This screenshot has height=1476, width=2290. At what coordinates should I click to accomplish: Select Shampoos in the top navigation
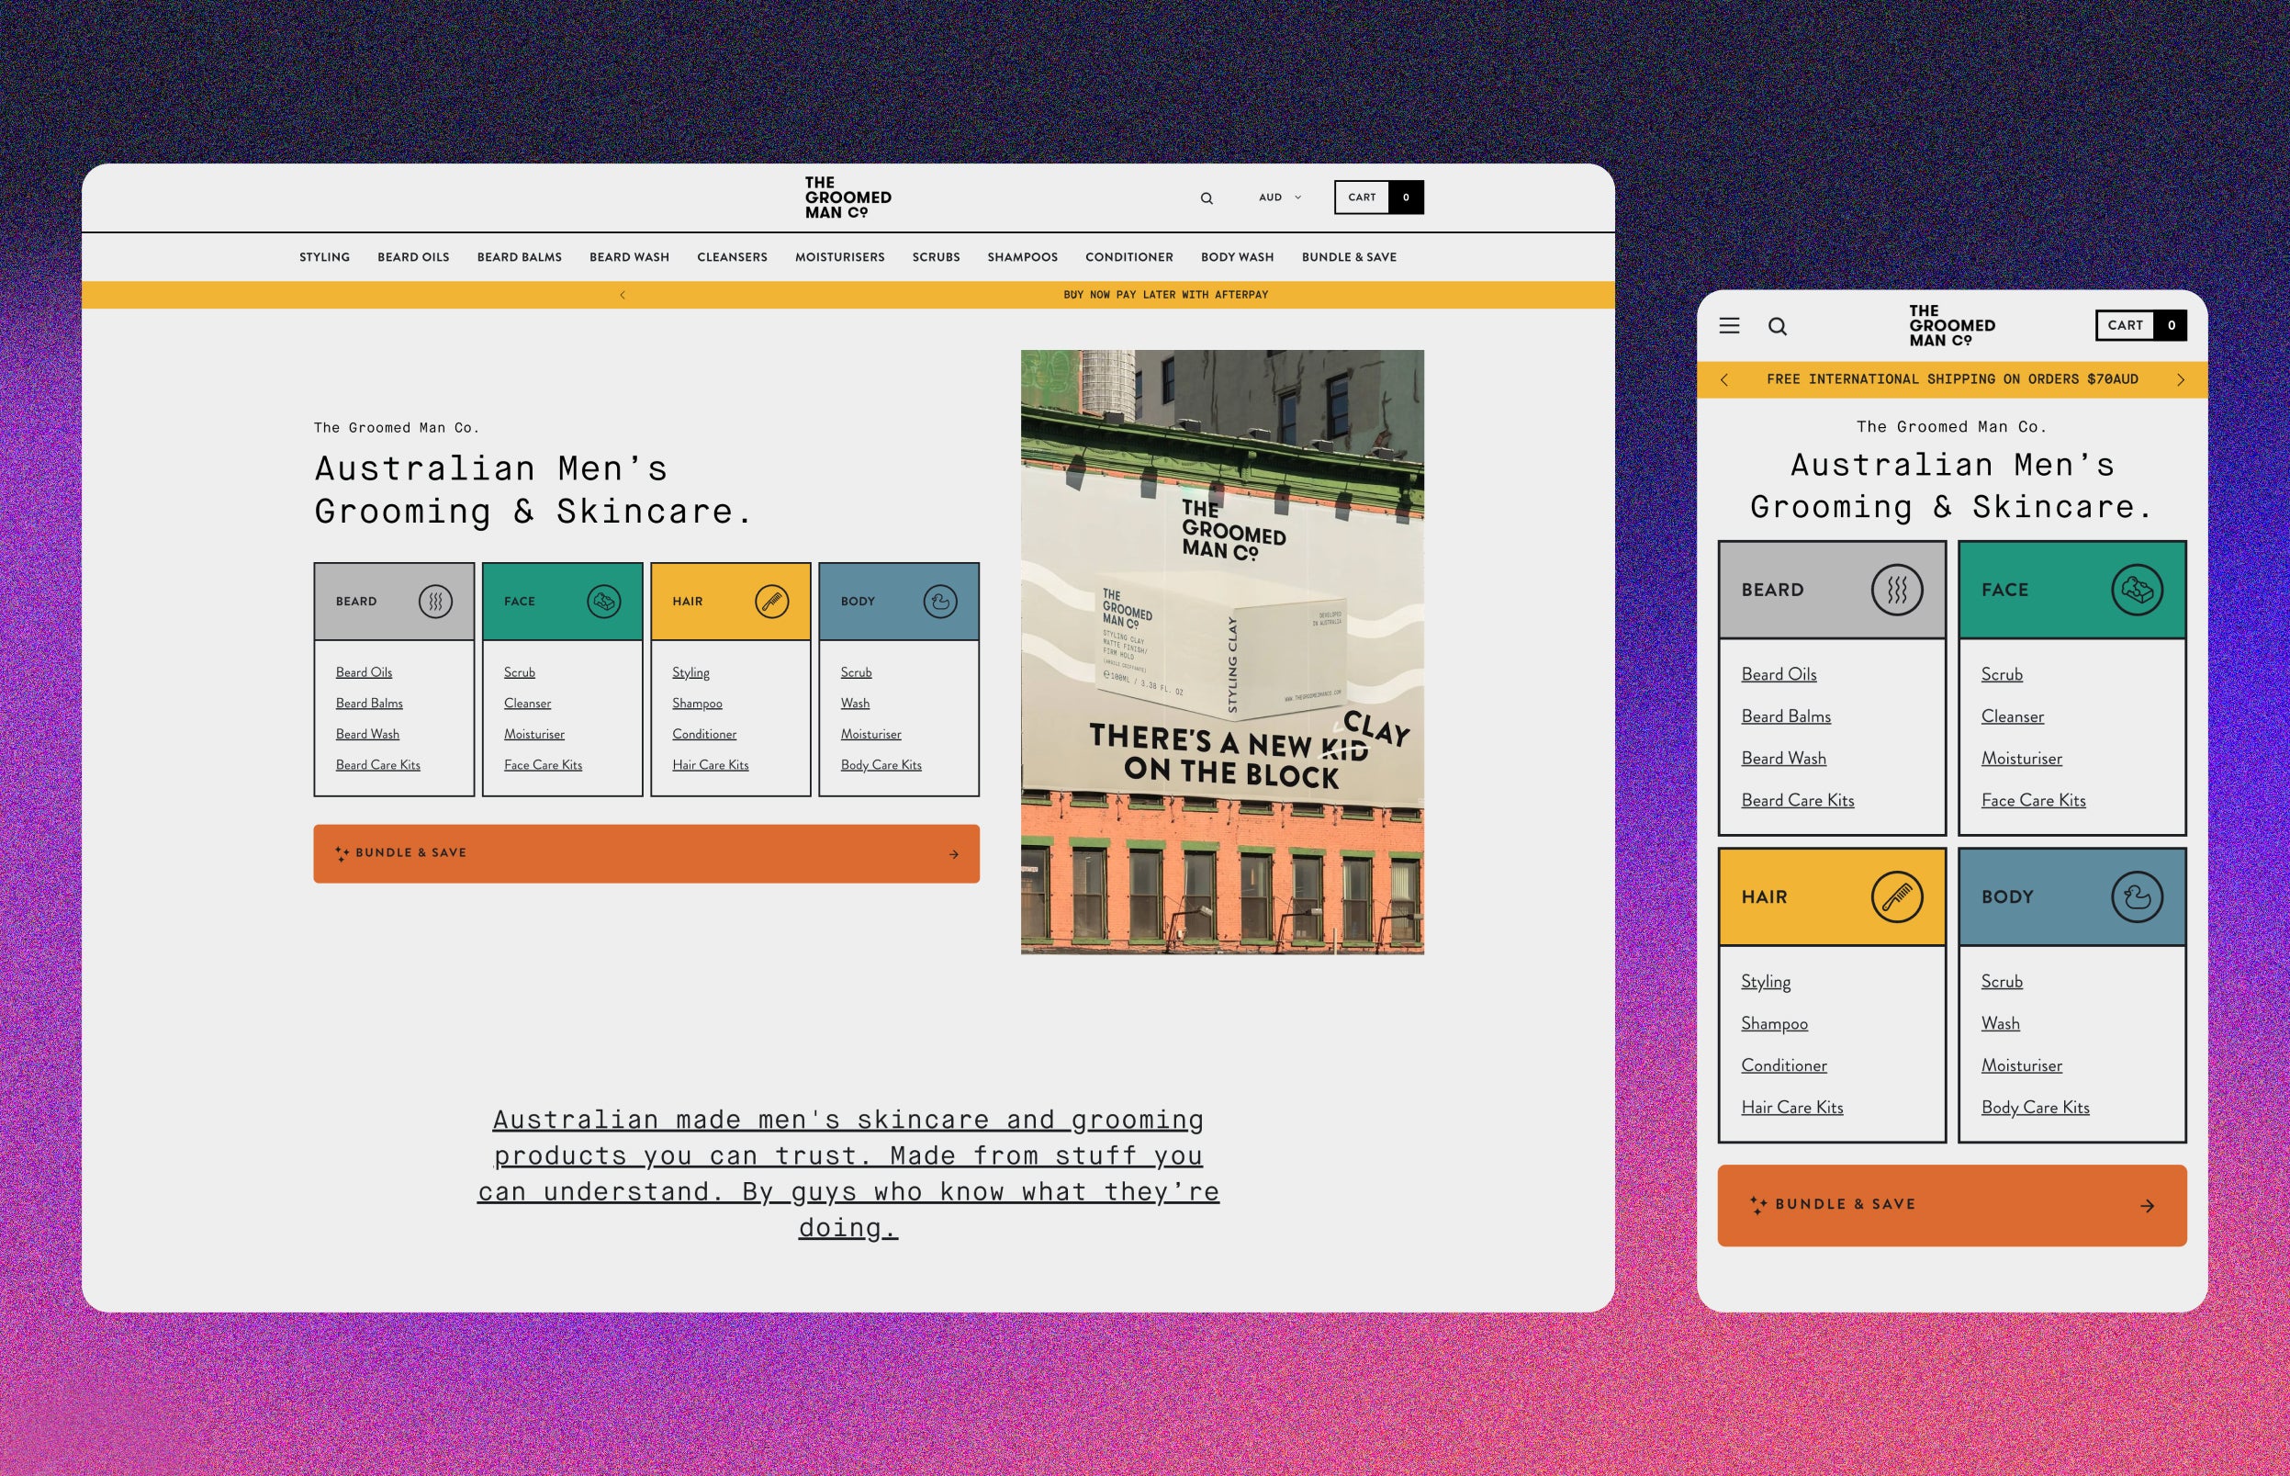point(1022,257)
